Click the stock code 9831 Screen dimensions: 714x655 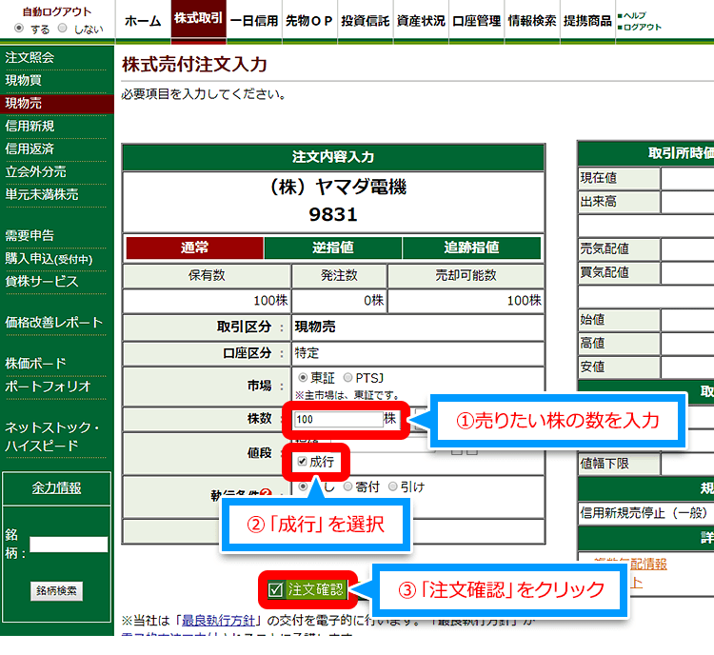click(333, 214)
